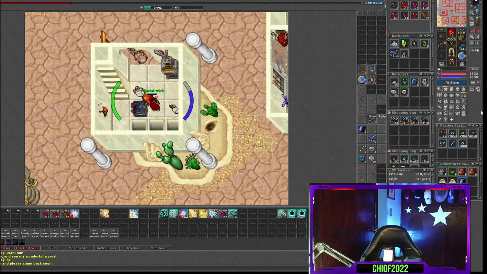Viewport: 487px width, 274px height.
Task: Switch to the NPCs chat tab
Action: tap(53, 248)
